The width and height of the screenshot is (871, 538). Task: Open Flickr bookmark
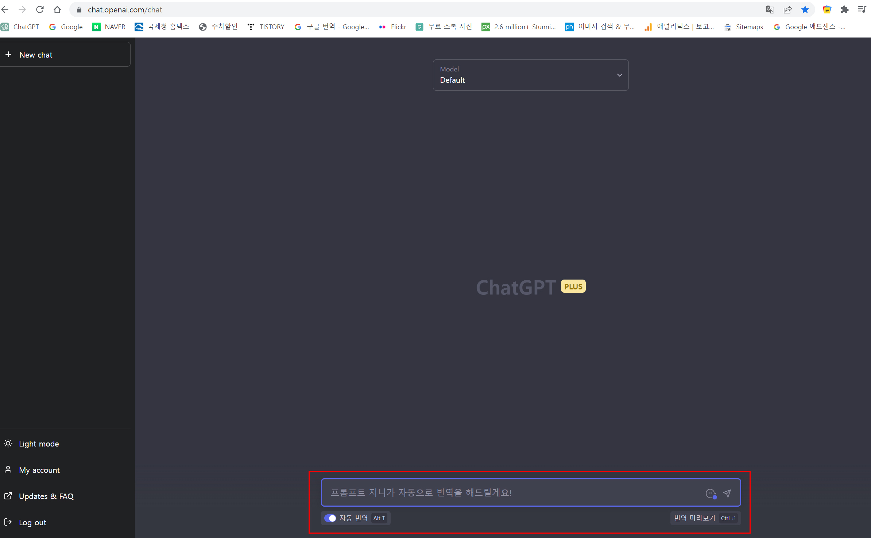[392, 27]
